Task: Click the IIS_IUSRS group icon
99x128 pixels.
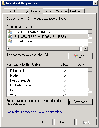Action: point(10,36)
